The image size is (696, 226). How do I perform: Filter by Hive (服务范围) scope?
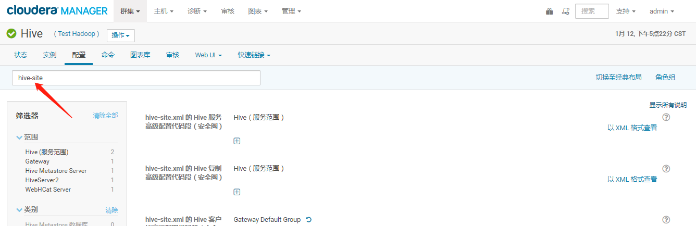pos(47,152)
